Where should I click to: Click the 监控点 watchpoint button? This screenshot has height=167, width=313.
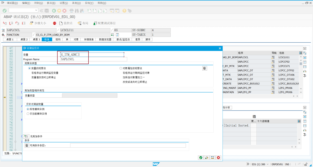[x=66, y=23]
